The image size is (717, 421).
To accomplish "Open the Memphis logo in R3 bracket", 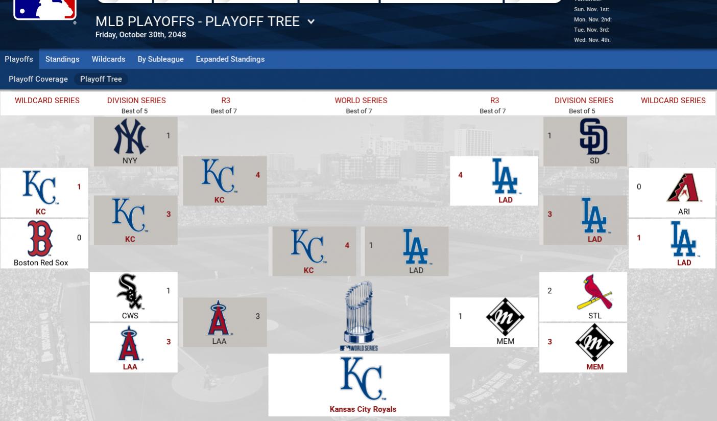I will point(505,317).
